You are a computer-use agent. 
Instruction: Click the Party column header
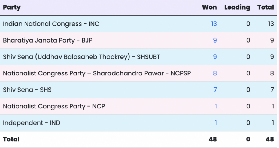[x=12, y=7]
